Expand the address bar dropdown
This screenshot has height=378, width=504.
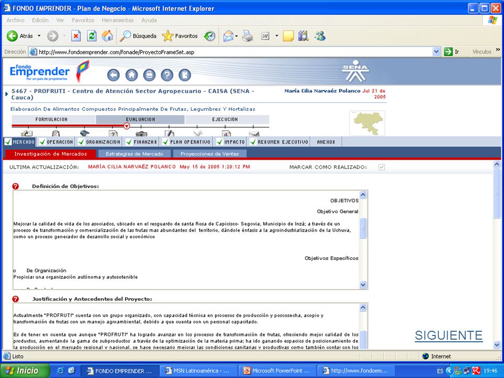pos(436,52)
